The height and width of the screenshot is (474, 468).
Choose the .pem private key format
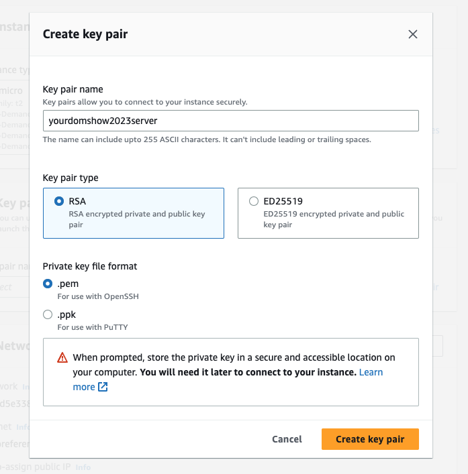pyautogui.click(x=48, y=284)
